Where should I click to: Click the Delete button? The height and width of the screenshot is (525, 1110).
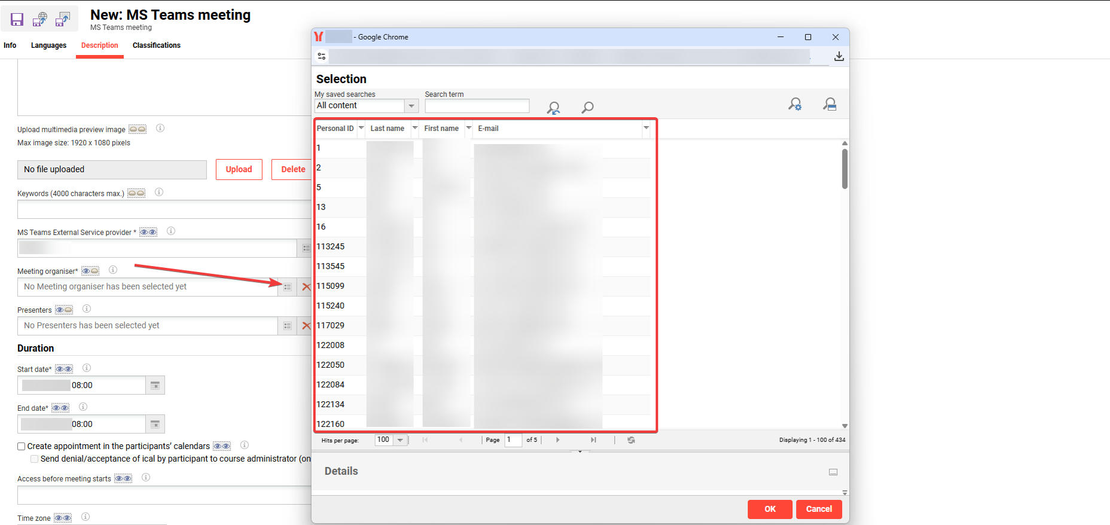pos(293,170)
